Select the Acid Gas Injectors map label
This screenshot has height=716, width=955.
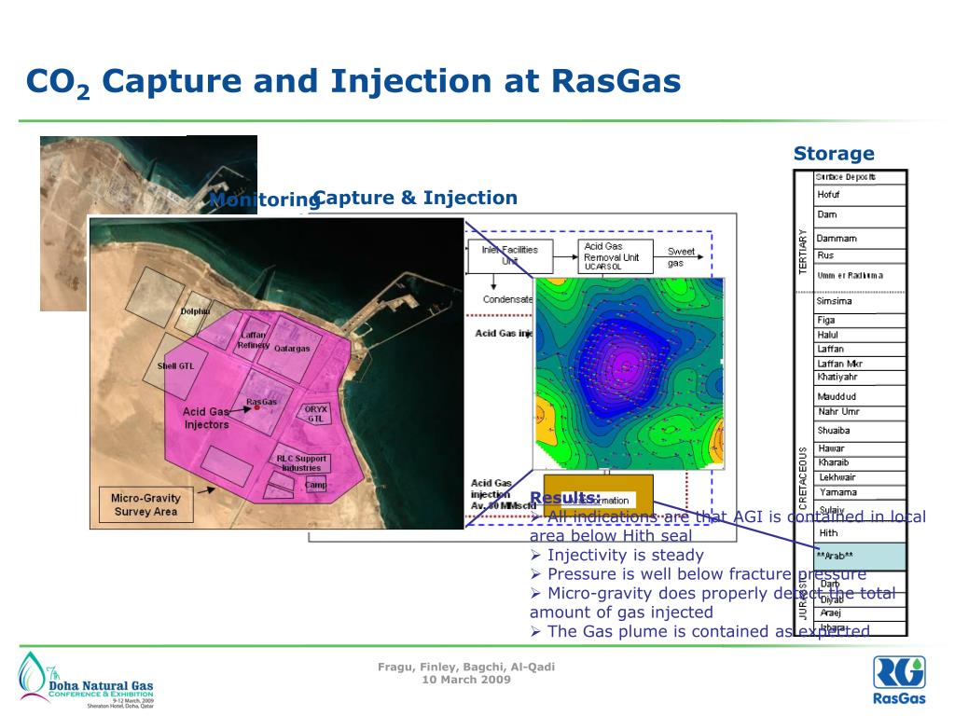pos(206,419)
